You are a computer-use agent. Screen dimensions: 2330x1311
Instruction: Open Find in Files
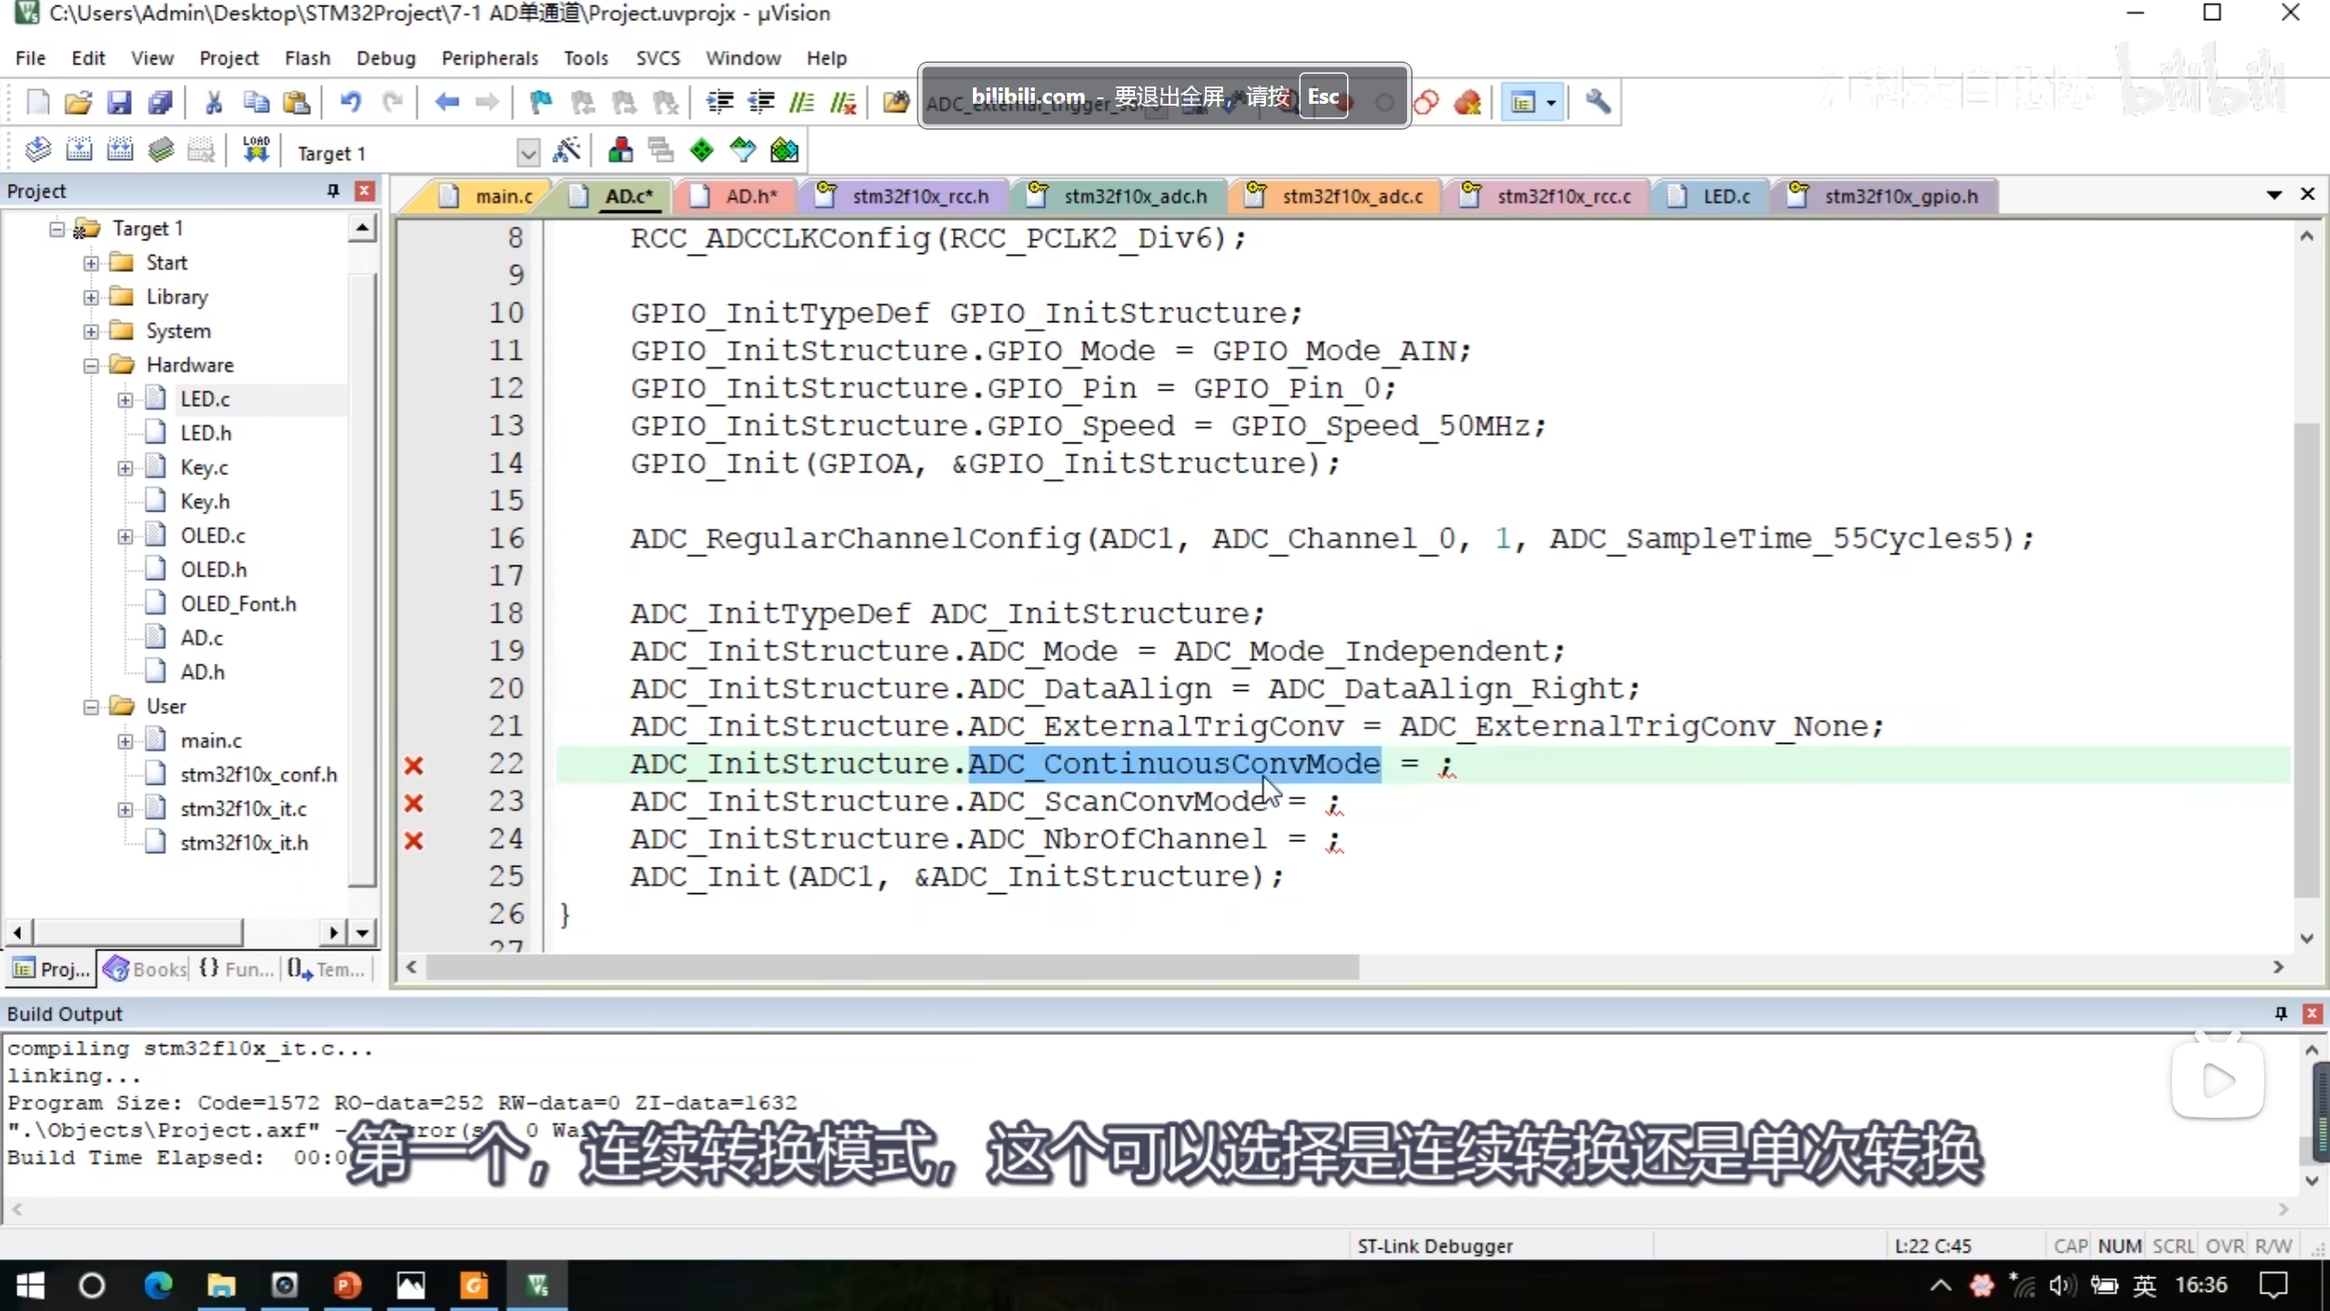coord(897,102)
